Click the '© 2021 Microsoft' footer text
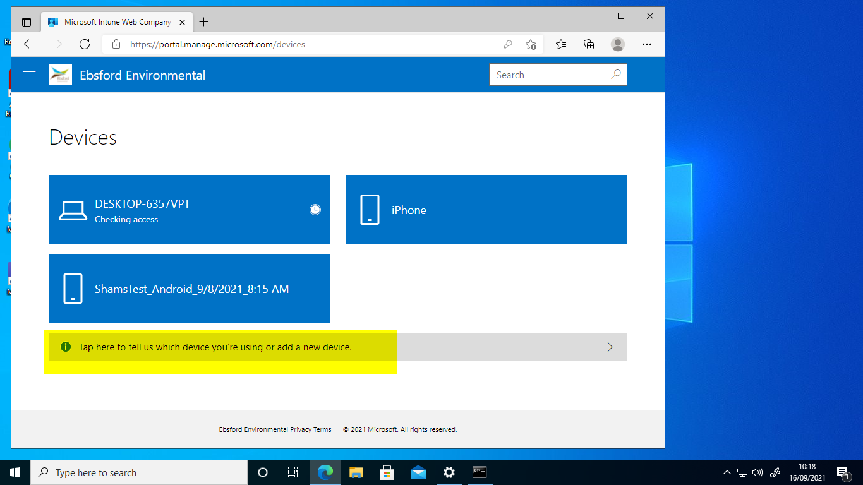The width and height of the screenshot is (863, 485). [x=400, y=429]
